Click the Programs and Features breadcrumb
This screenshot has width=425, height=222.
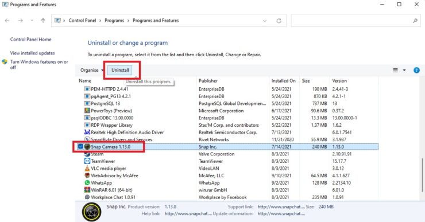point(156,21)
